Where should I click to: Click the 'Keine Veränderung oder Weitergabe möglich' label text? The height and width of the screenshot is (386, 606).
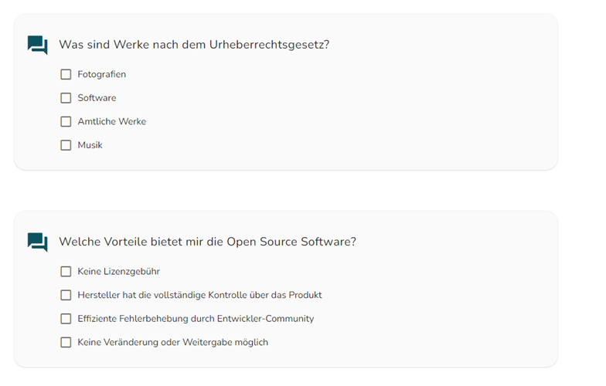172,342
